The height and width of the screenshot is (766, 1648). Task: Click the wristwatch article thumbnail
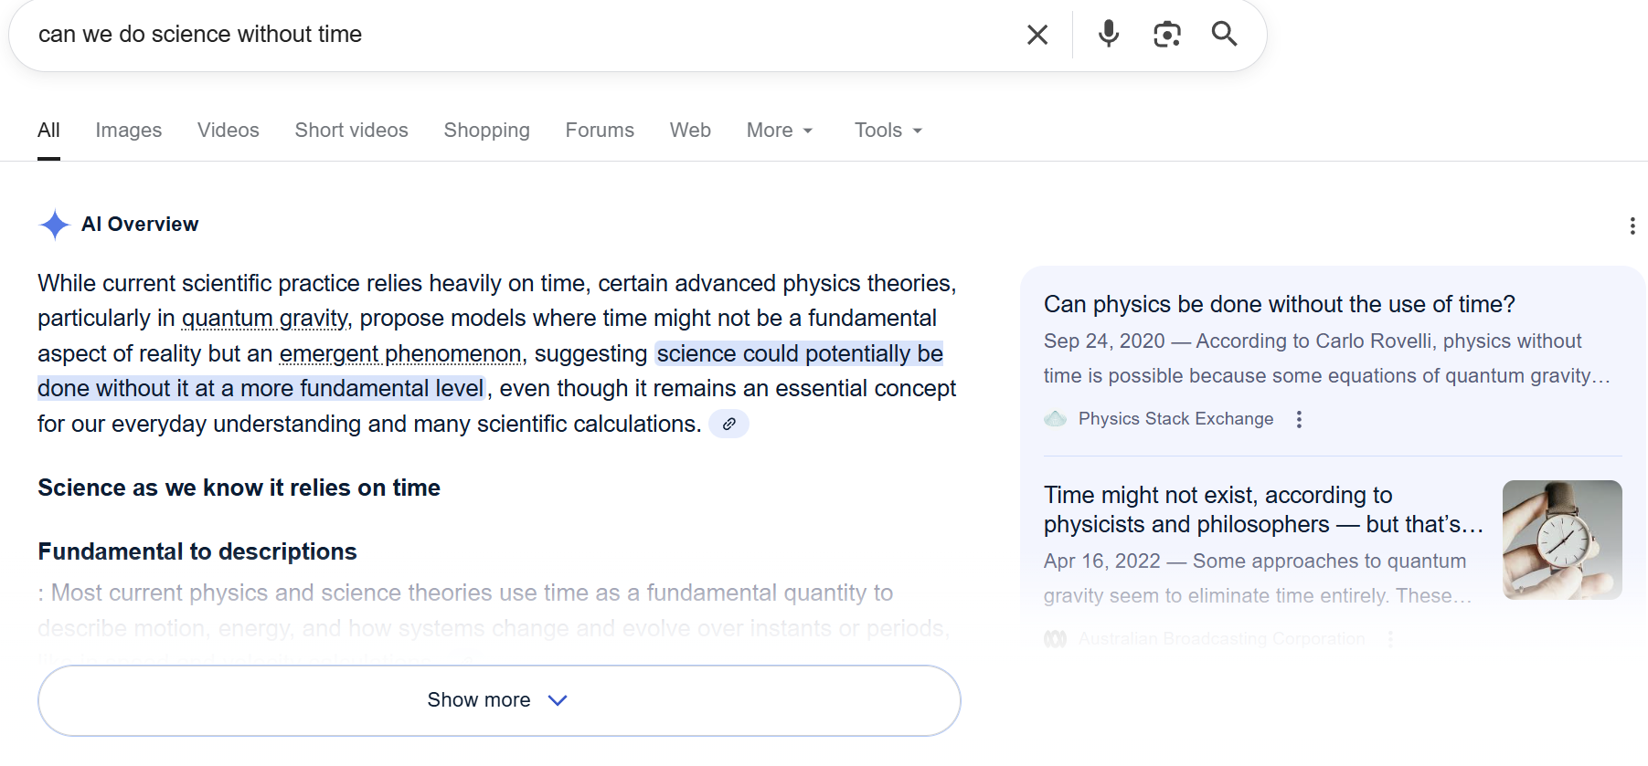[x=1562, y=540]
